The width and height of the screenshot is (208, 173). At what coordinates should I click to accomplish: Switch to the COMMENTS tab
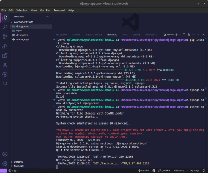(151, 35)
